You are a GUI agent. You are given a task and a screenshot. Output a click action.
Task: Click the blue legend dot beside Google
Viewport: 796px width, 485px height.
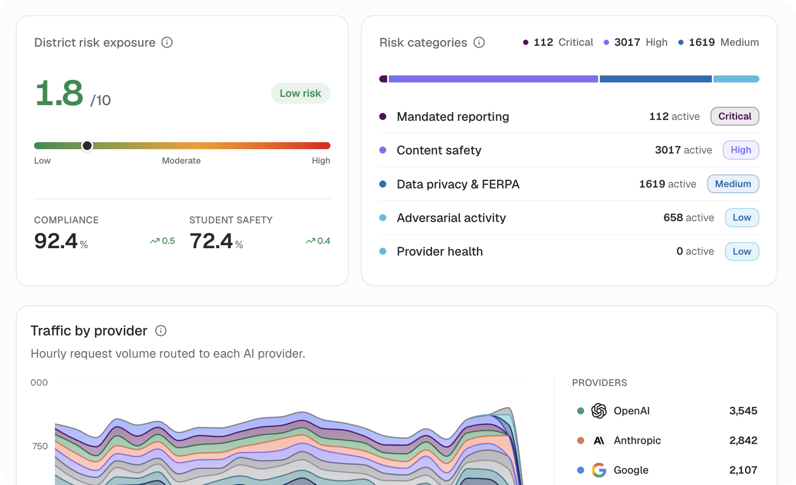(581, 470)
